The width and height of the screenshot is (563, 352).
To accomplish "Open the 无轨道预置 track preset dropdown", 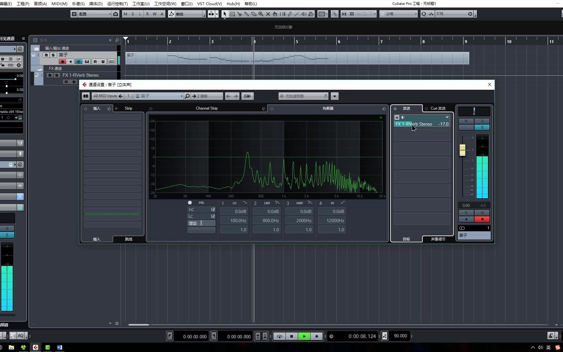I will [303, 96].
